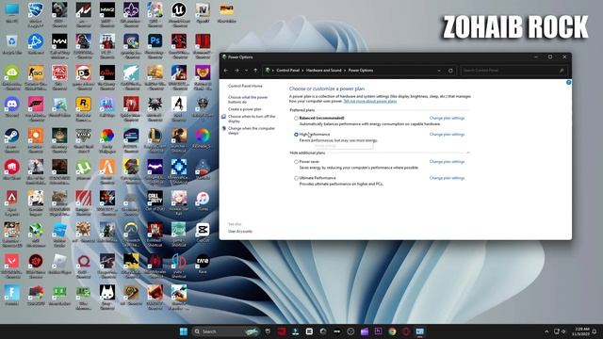Open the notifications bell in taskbar
The width and height of the screenshot is (603, 339).
pos(595,331)
